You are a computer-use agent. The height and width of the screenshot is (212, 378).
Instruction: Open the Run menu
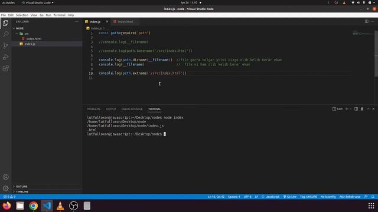click(48, 15)
